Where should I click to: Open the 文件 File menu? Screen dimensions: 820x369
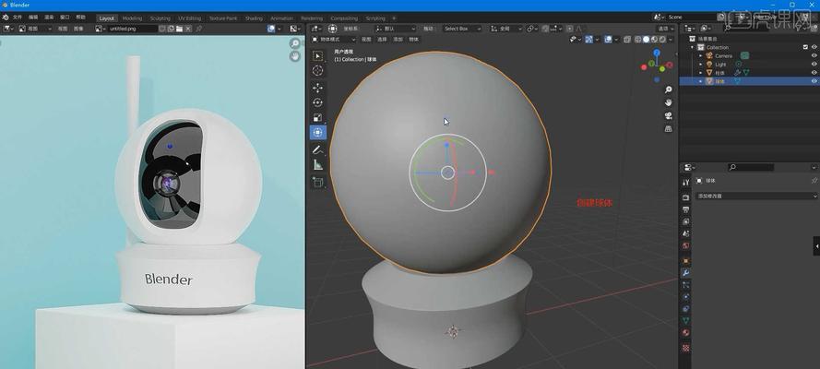tap(18, 18)
